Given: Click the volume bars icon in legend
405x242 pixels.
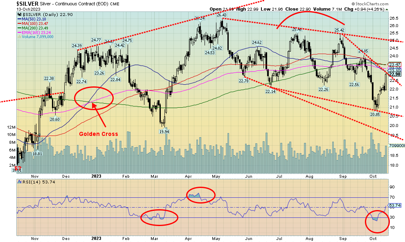Looking at the screenshot, I should pyautogui.click(x=18, y=36).
